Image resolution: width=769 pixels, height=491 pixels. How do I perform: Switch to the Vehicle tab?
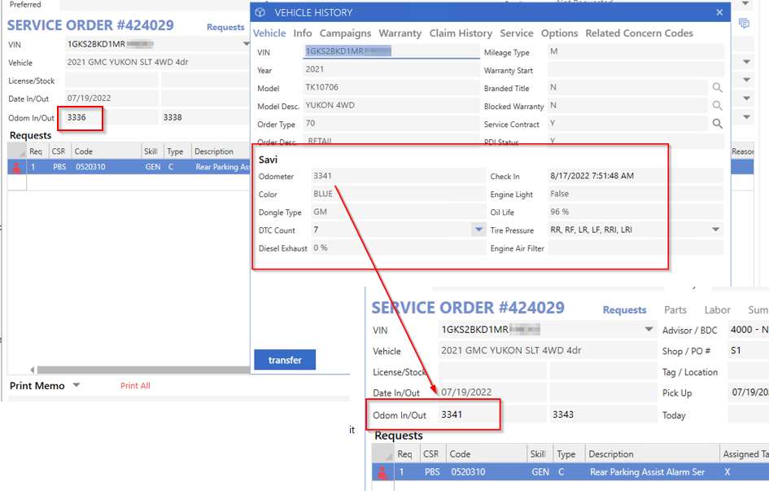tap(269, 33)
